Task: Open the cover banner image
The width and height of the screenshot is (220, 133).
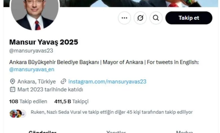Action: (139, 3)
